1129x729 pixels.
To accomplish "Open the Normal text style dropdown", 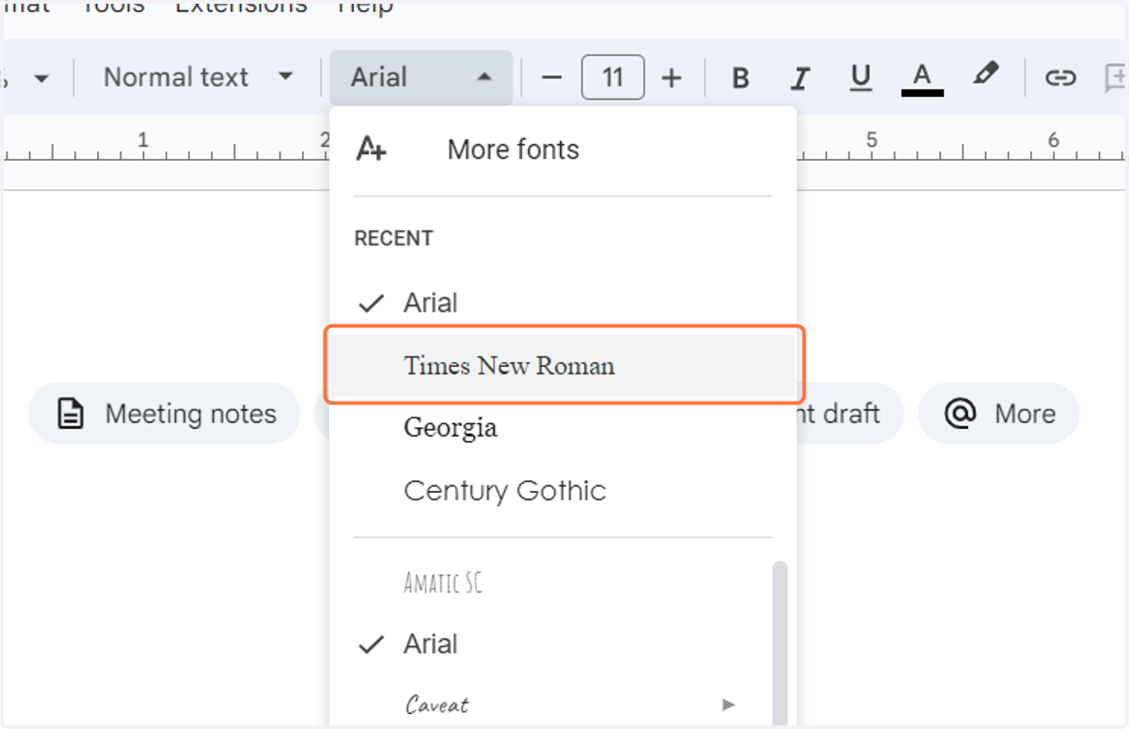I will click(x=198, y=77).
